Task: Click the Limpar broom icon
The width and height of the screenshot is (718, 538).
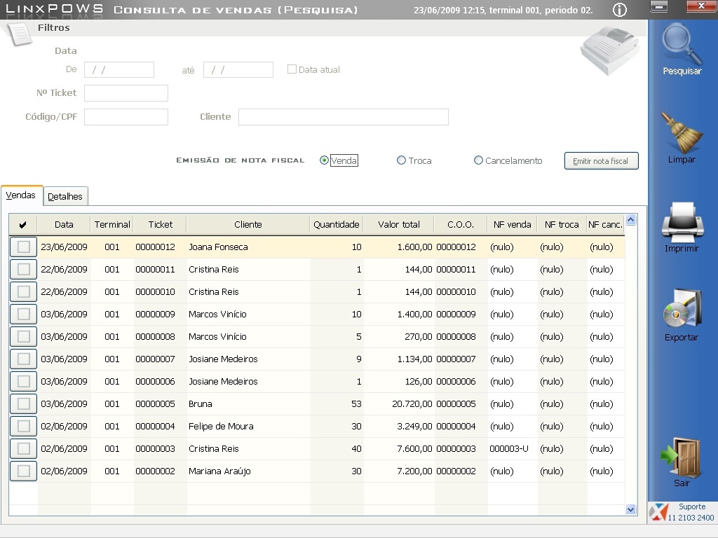Action: coord(682,133)
